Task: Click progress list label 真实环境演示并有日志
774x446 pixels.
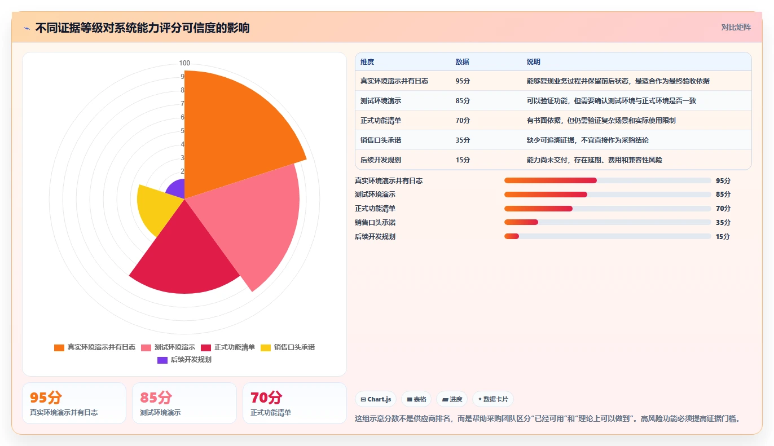Action: point(389,180)
